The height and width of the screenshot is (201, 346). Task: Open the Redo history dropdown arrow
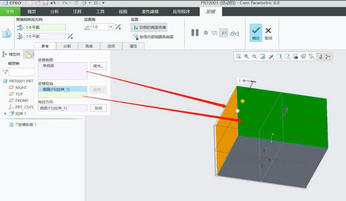(70, 3)
